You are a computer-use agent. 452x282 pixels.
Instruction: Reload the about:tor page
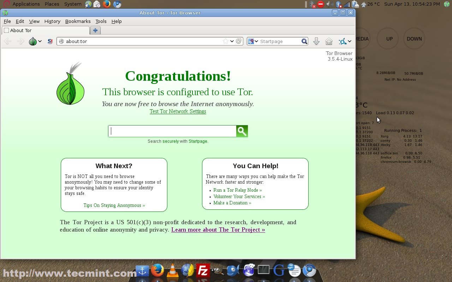239,41
